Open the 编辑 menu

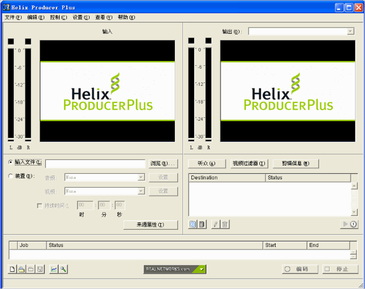point(35,17)
